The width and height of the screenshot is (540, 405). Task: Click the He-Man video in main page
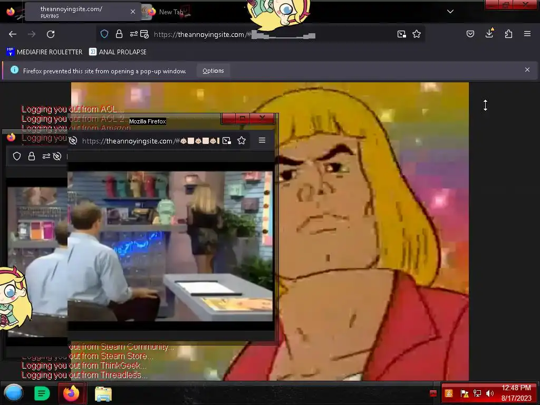pos(372,231)
